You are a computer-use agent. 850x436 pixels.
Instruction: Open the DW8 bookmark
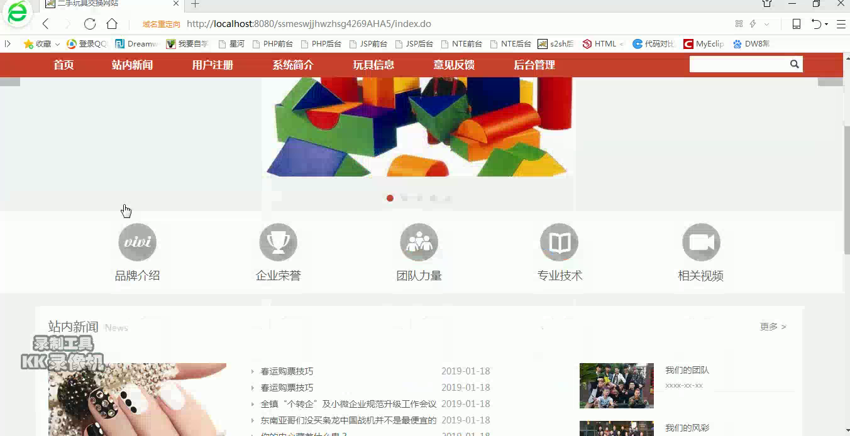point(751,44)
